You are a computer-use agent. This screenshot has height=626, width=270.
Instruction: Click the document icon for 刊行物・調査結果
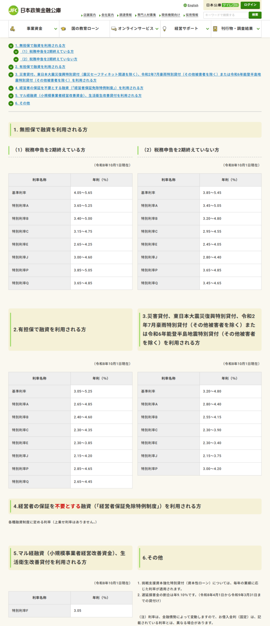215,29
